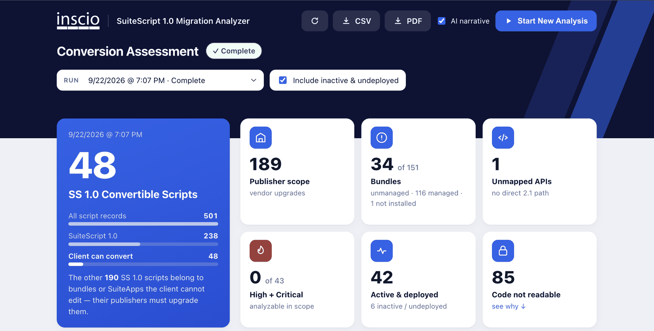Viewport: 654px width, 331px height.
Task: Click 'no direct 2.1 path' text
Action: pyautogui.click(x=520, y=193)
